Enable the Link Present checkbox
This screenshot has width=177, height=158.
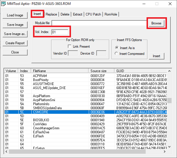click(x=70, y=47)
